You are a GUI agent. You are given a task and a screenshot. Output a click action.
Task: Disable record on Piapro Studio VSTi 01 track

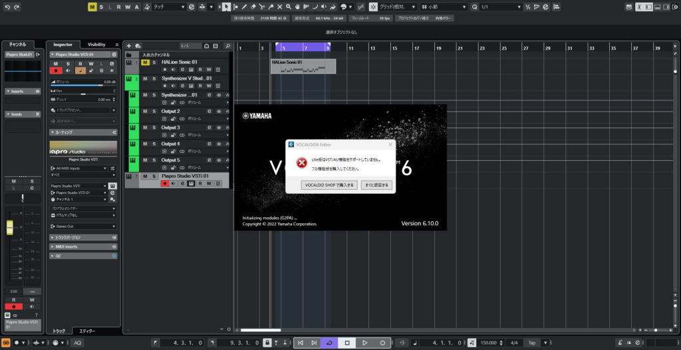click(164, 183)
